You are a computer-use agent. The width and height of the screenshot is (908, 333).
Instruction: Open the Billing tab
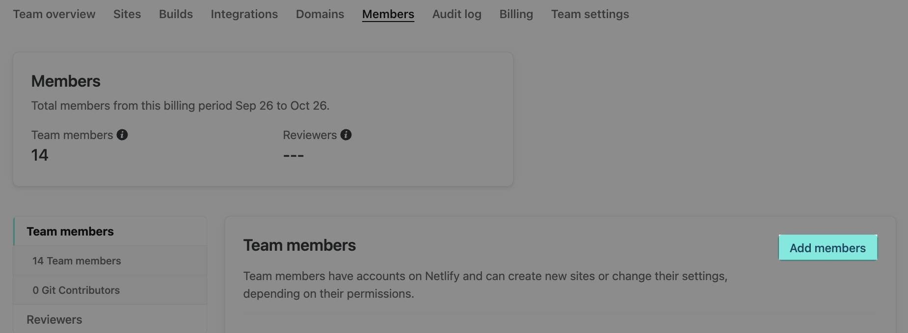point(516,14)
